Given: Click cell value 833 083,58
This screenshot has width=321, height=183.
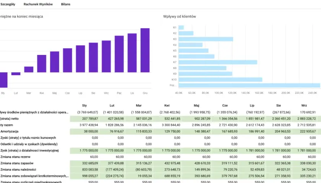Looking at the screenshot, I should (90, 170).
